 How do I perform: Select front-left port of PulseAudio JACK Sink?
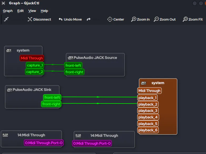point(52,98)
